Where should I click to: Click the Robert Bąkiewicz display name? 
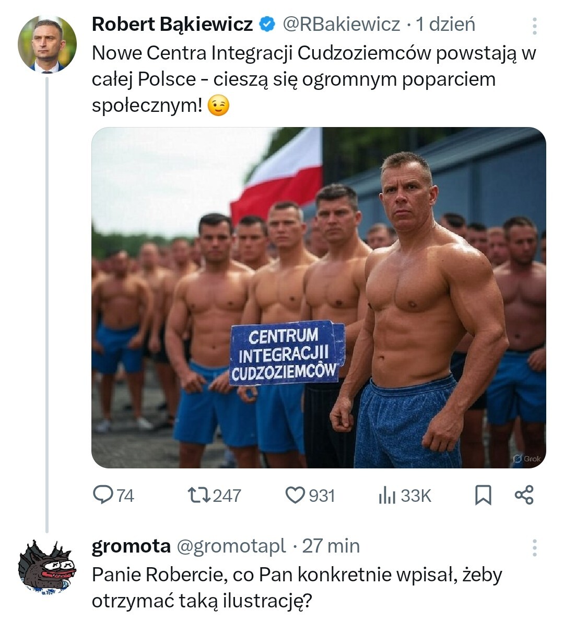click(x=172, y=25)
